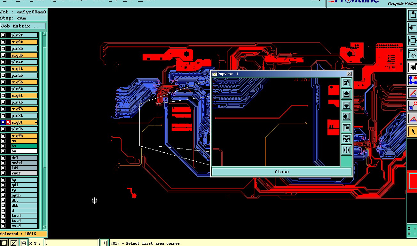Select layer name pln6t
This screenshot has width=417, height=246.
(x=24, y=89)
